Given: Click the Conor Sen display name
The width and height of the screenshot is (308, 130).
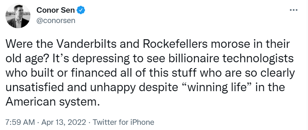Looking at the screenshot, I should point(55,10).
